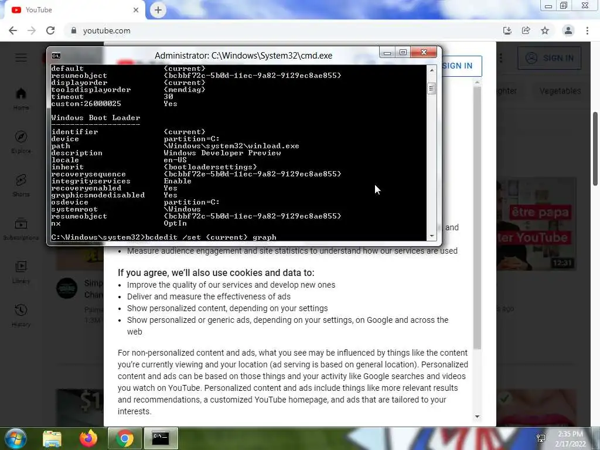The width and height of the screenshot is (600, 450).
Task: Click the network tray icon
Action: pyautogui.click(x=541, y=438)
